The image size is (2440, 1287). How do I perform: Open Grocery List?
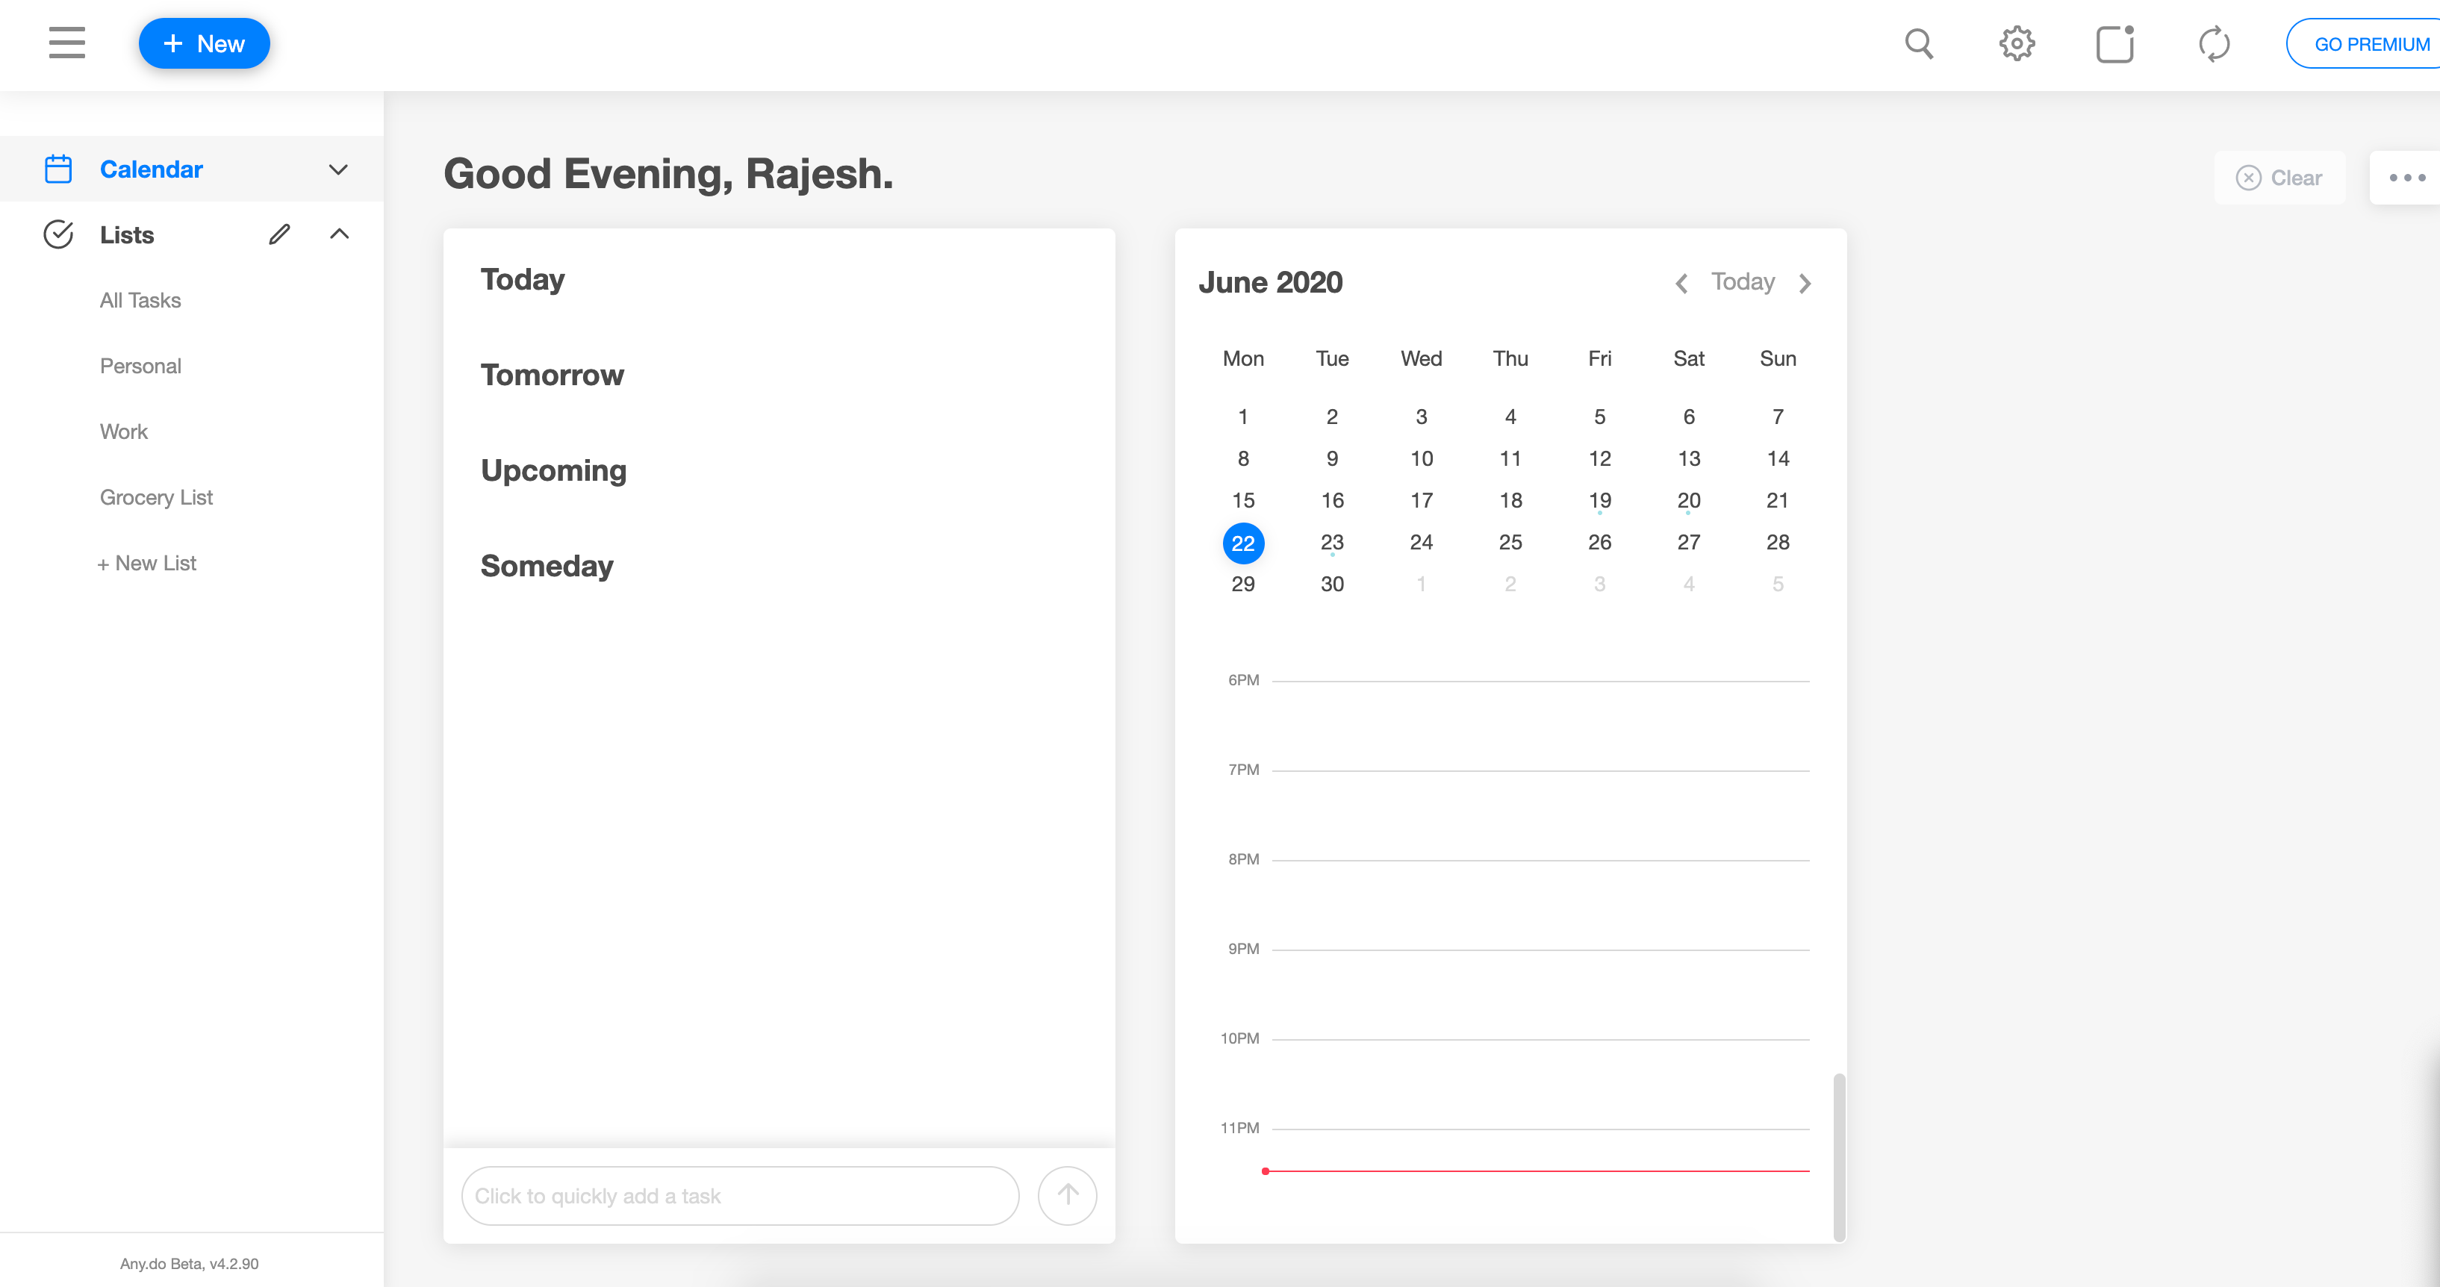click(x=156, y=497)
